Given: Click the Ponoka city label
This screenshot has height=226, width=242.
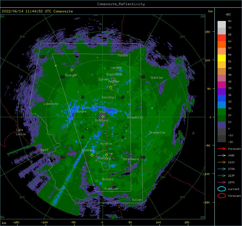Looking at the screenshot, I should 123,55.
